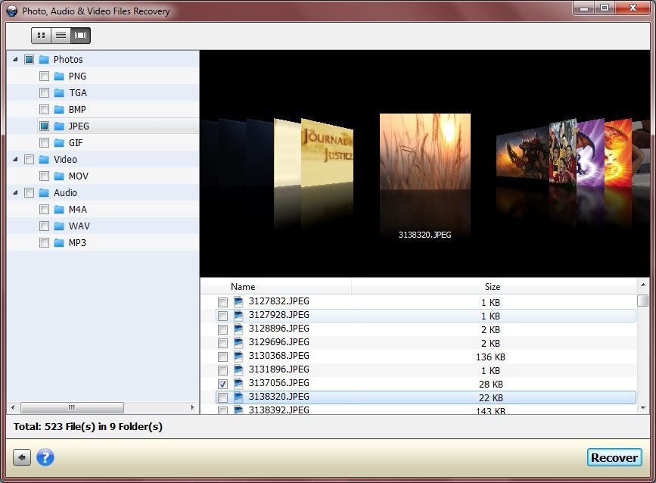Viewport: 656px width, 483px height.
Task: Switch to list view icon
Action: click(61, 36)
